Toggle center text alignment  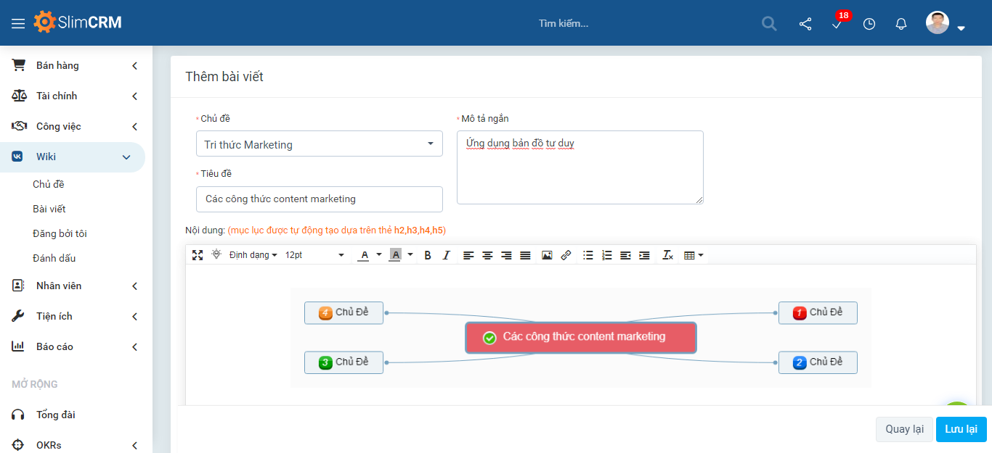click(x=487, y=255)
